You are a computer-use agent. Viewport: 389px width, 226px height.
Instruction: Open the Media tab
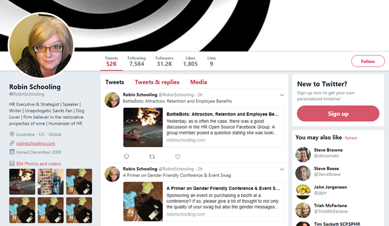click(198, 82)
